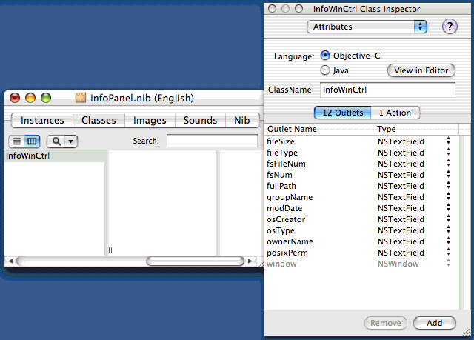Screen dimensions: 474x340
Task: Click the infoPanel.nib document title icon
Action: coord(81,98)
